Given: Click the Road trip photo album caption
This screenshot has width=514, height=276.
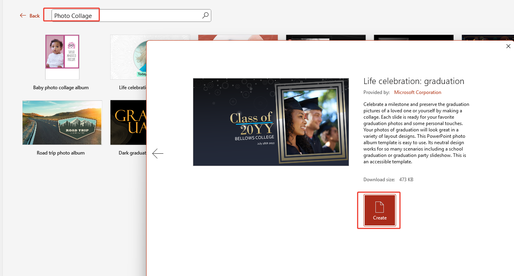Looking at the screenshot, I should click(x=61, y=153).
